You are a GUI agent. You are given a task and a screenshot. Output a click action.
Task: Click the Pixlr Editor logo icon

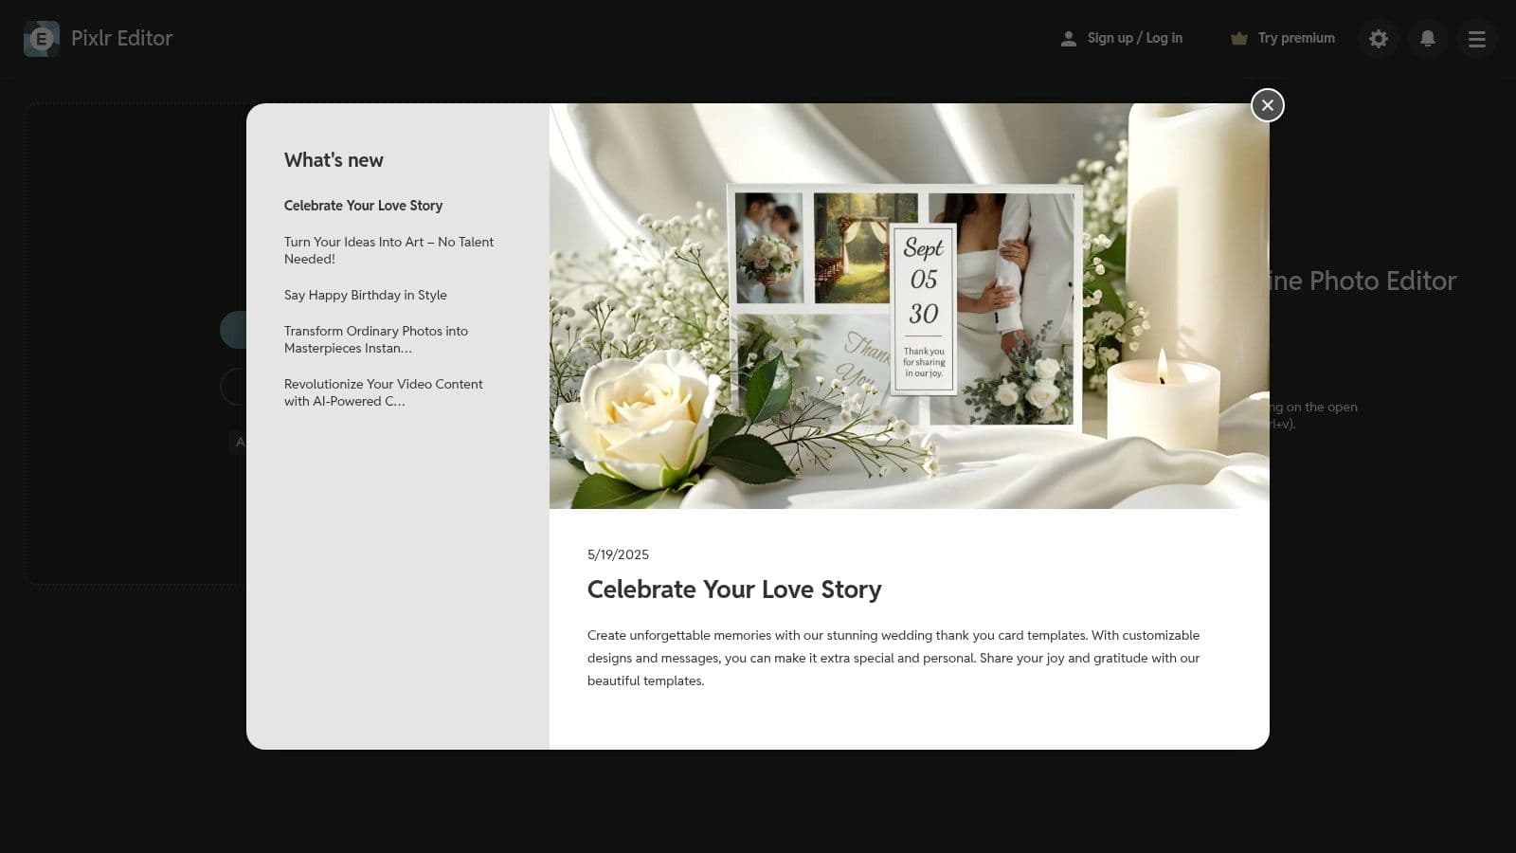[x=42, y=39]
